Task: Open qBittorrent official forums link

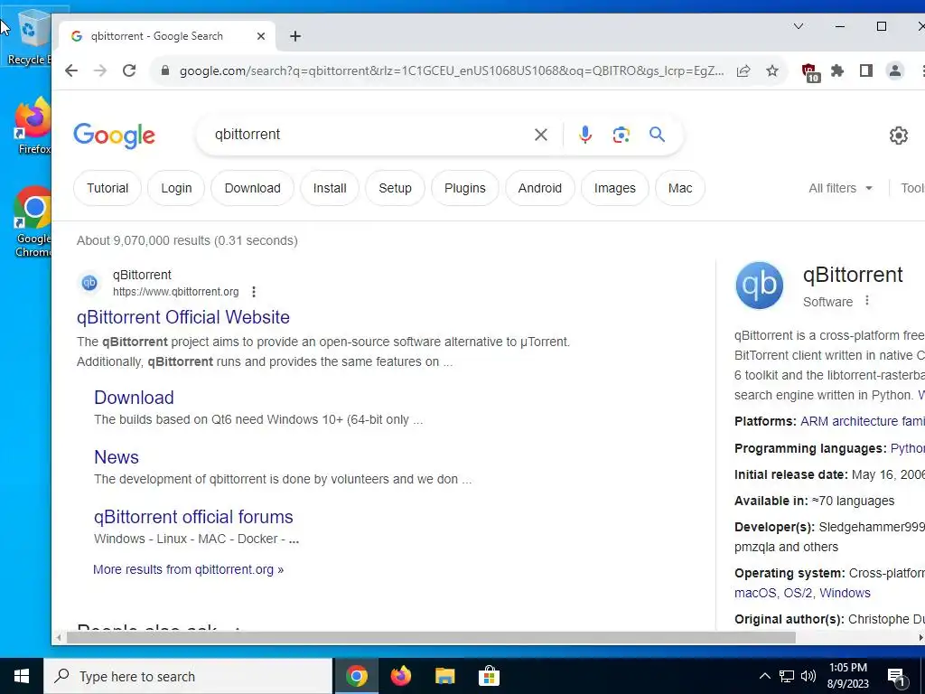Action: coord(193,517)
